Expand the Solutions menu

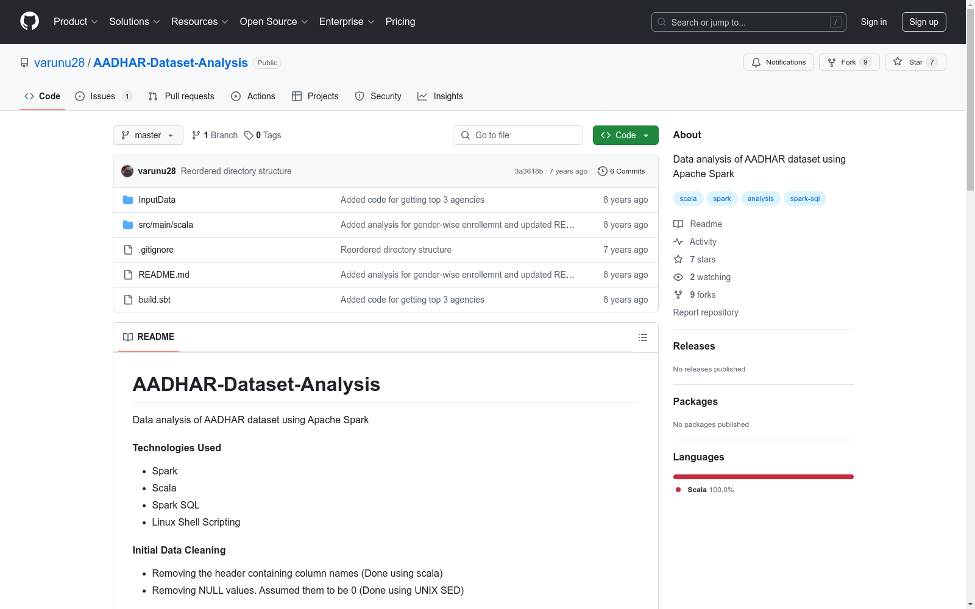pos(135,21)
